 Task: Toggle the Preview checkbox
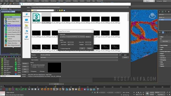click(x=40, y=71)
